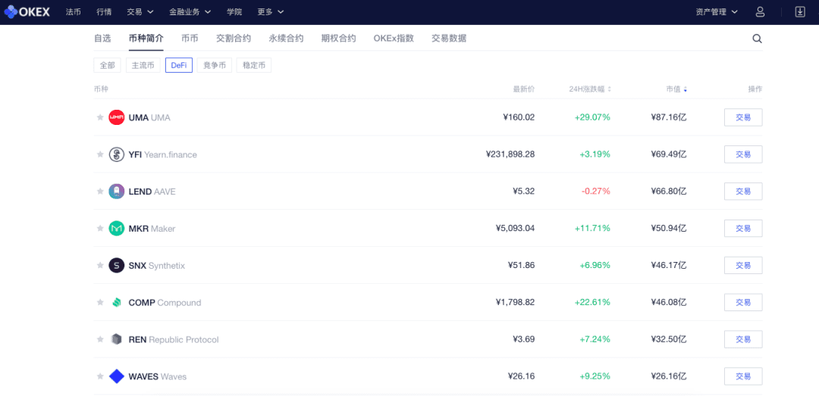Sort by 市值 column
This screenshot has height=396, width=819.
676,89
